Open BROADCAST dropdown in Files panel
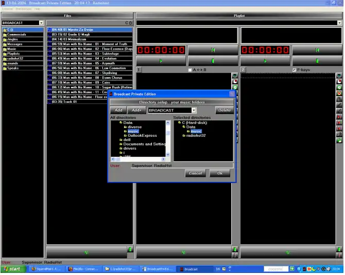 (x=41, y=23)
